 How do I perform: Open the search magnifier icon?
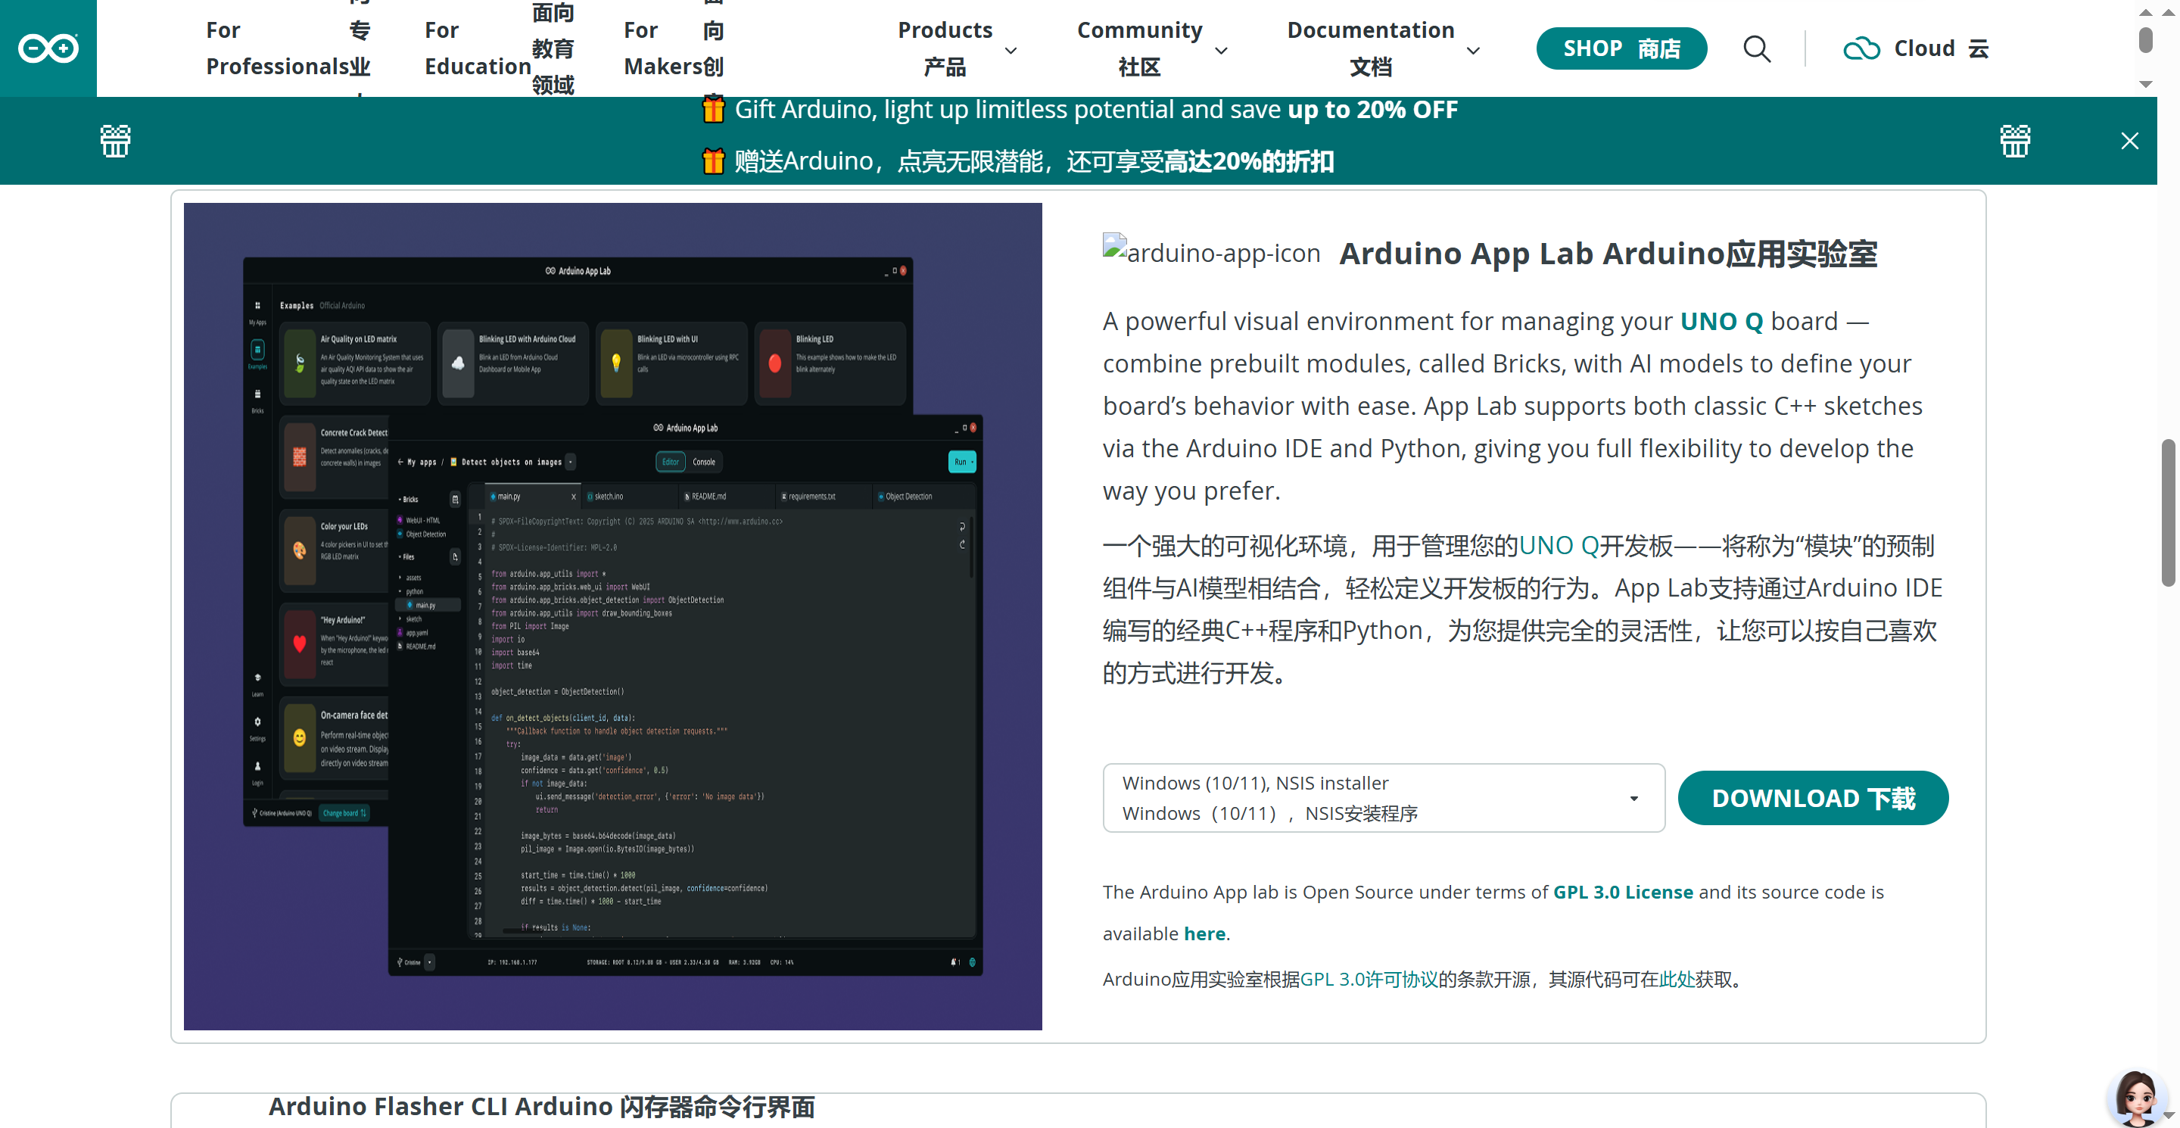tap(1757, 49)
